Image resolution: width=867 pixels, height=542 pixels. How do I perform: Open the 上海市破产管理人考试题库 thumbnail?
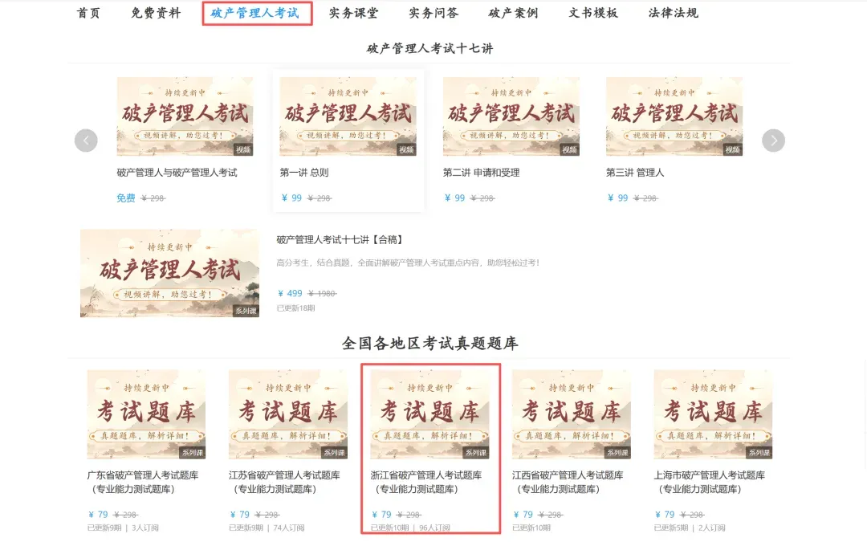714,414
